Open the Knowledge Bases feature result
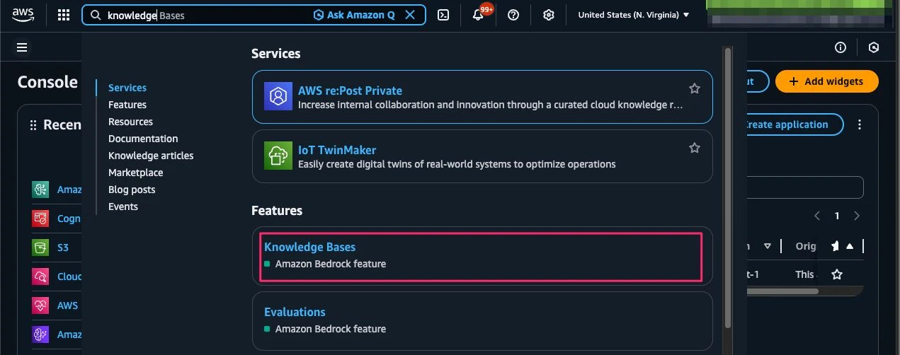This screenshot has width=900, height=355. (309, 247)
